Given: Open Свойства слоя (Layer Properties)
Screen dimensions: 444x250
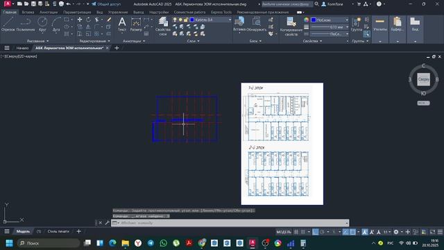Looking at the screenshot, I should click(x=163, y=26).
